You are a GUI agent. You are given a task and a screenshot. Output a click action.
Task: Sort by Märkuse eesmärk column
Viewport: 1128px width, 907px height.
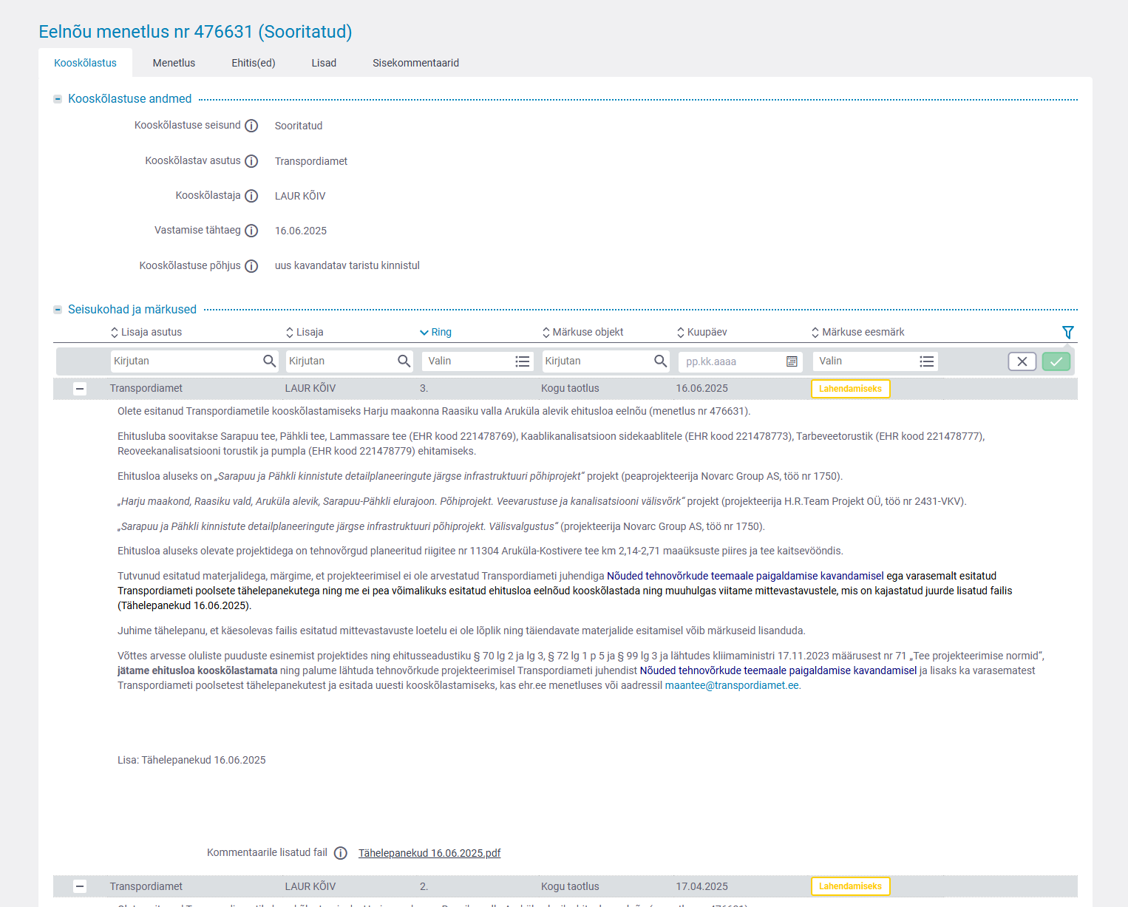[x=857, y=333]
